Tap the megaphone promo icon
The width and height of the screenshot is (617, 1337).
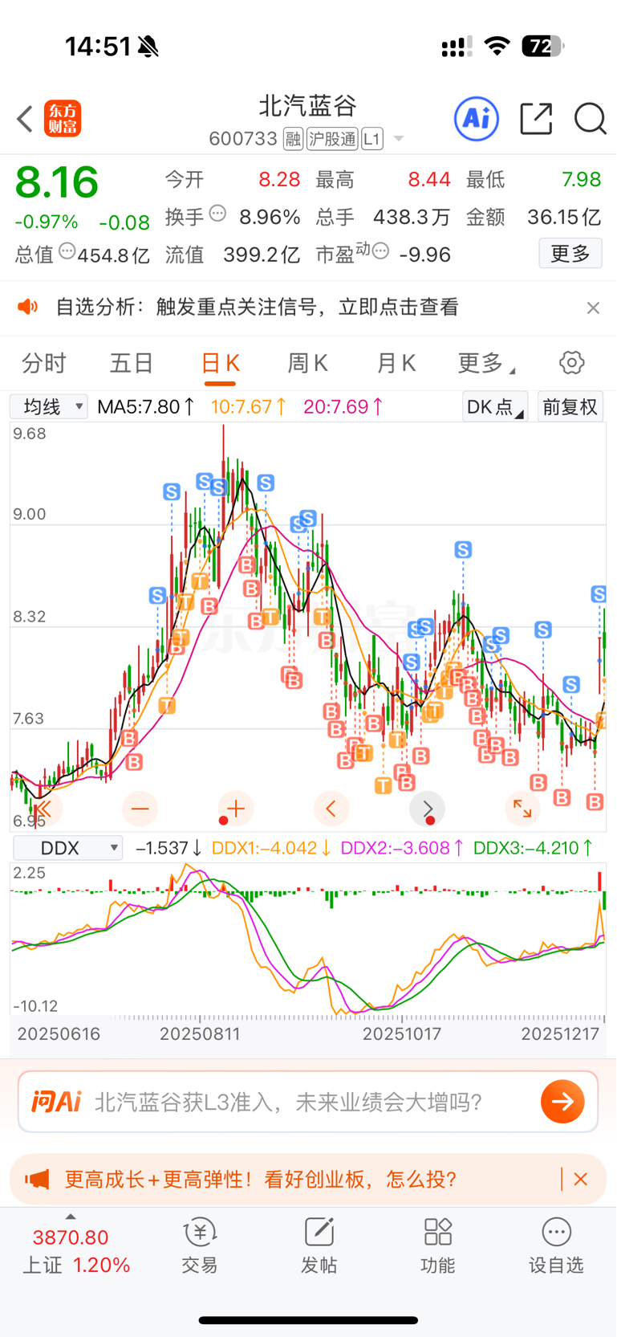(x=37, y=1179)
